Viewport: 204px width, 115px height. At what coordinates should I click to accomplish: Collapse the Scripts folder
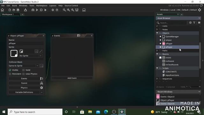point(157,68)
